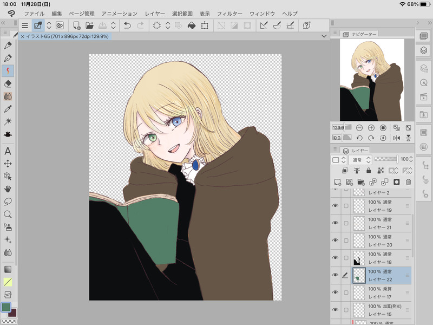Click the Scale/Transform icon
Viewport: 433px width, 325px height.
click(x=205, y=25)
